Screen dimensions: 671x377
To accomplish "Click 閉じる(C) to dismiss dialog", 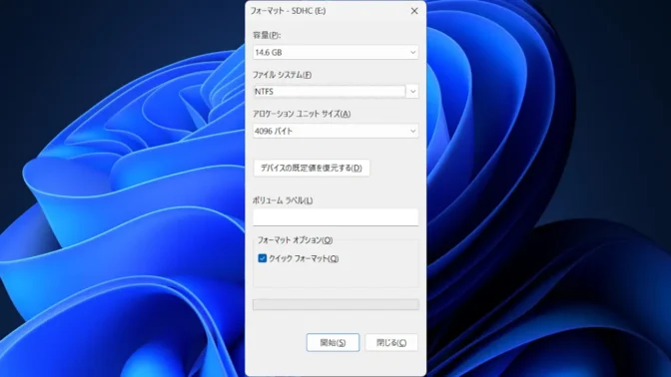I will pyautogui.click(x=391, y=342).
